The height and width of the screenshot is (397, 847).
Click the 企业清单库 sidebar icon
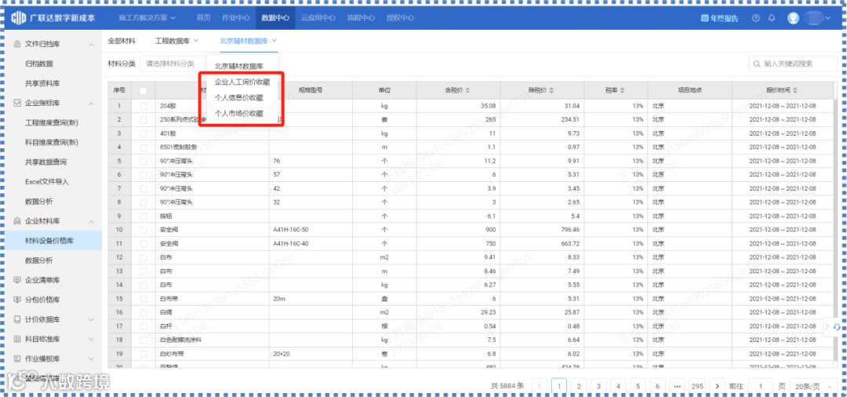tap(16, 280)
